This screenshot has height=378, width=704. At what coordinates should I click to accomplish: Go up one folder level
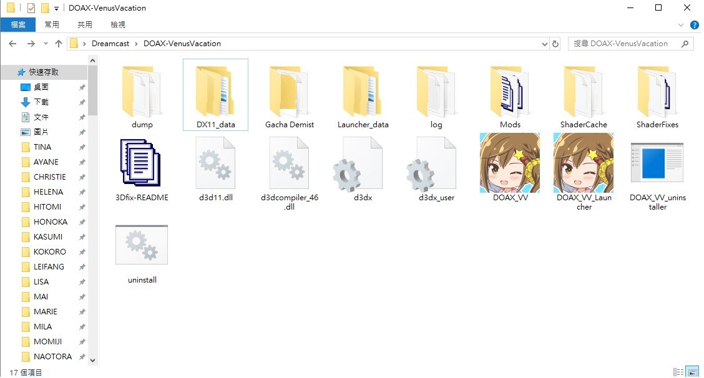[x=59, y=44]
